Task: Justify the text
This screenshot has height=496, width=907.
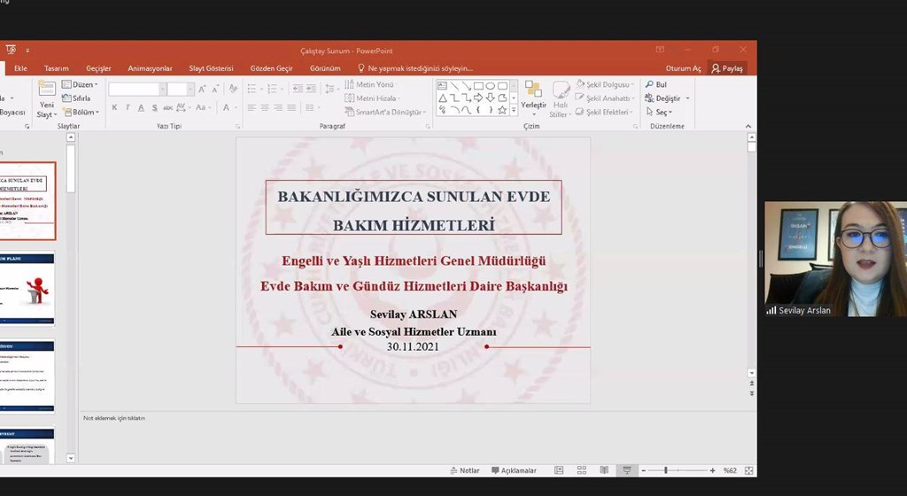Action: point(291,107)
